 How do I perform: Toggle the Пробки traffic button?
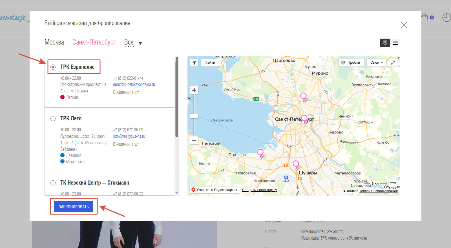coord(351,63)
